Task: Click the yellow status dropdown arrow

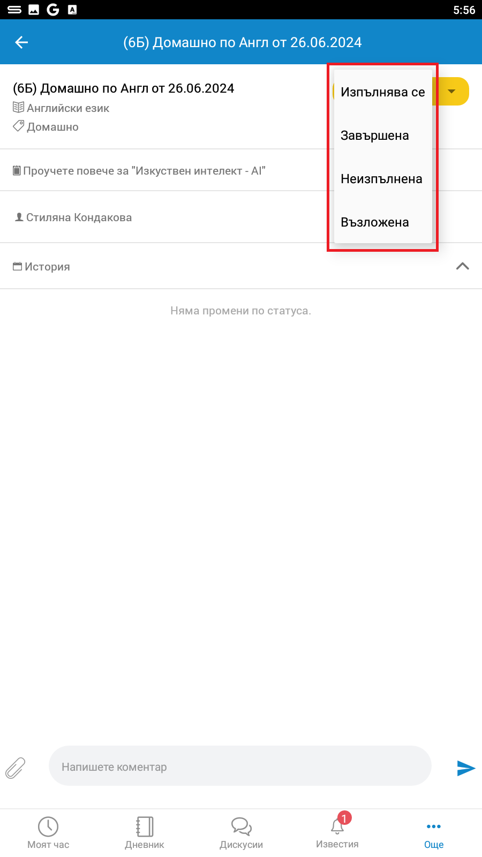Action: tap(451, 92)
